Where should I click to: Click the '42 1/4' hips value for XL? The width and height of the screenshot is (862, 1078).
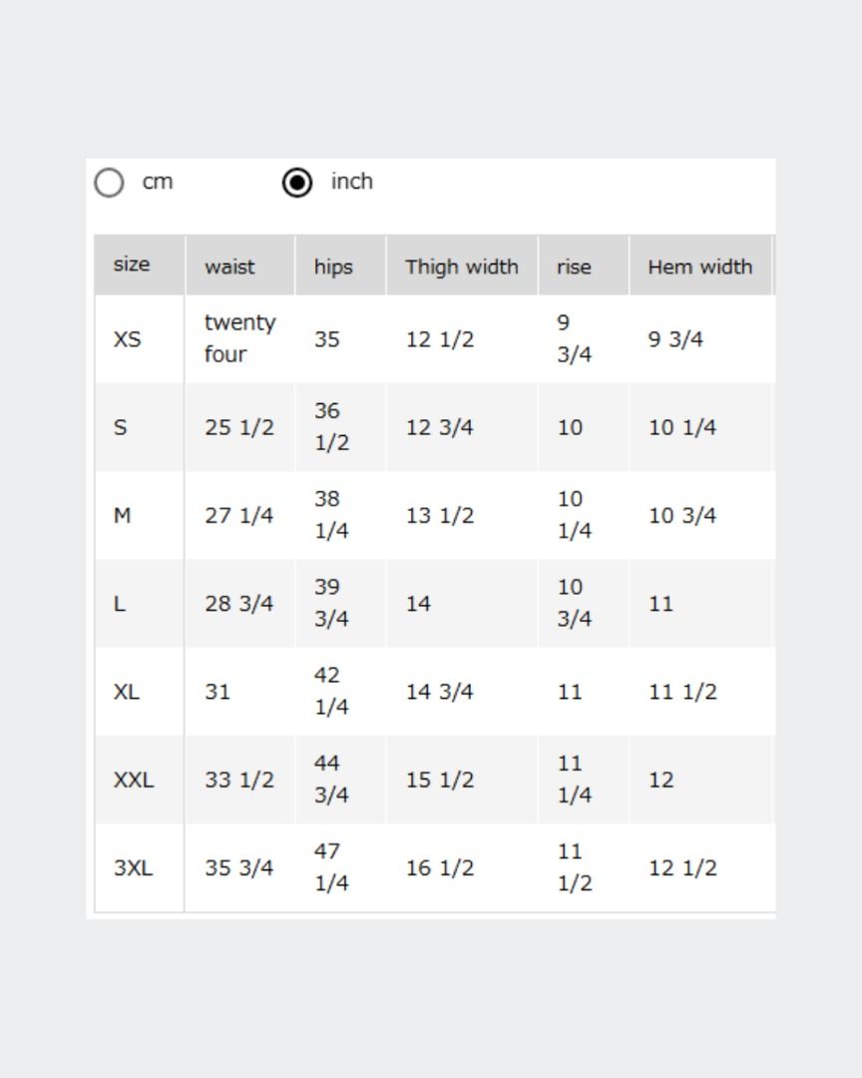pos(332,691)
